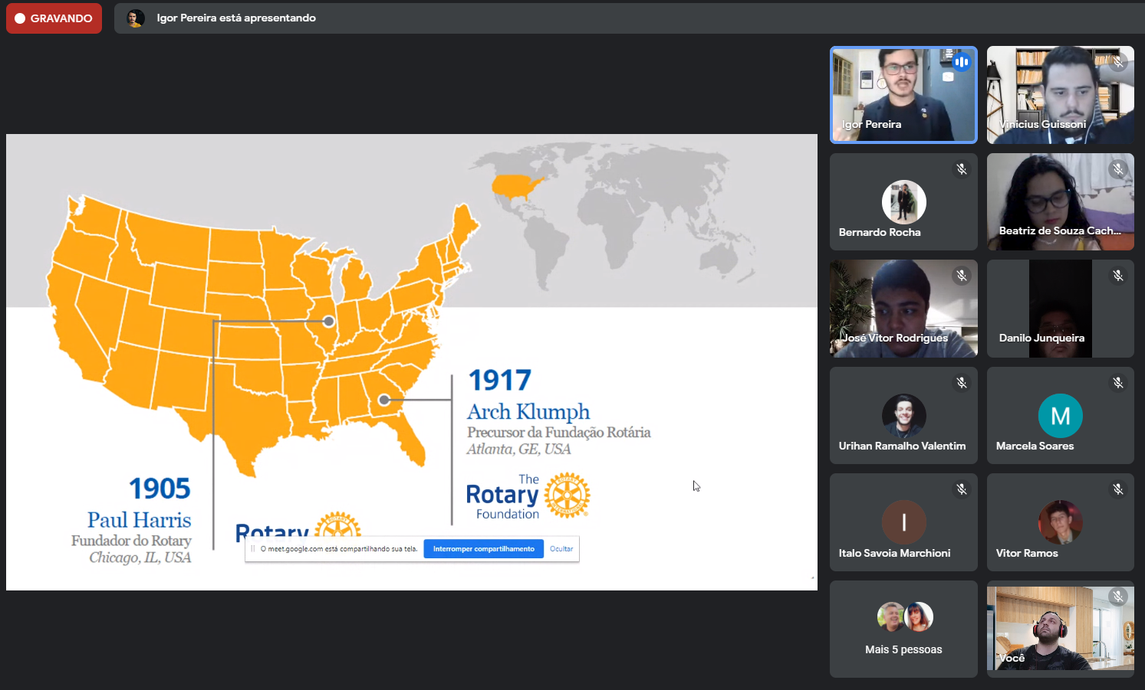Select Italo Savoia Marchioni's brown I avatar
The image size is (1145, 690).
pos(903,522)
